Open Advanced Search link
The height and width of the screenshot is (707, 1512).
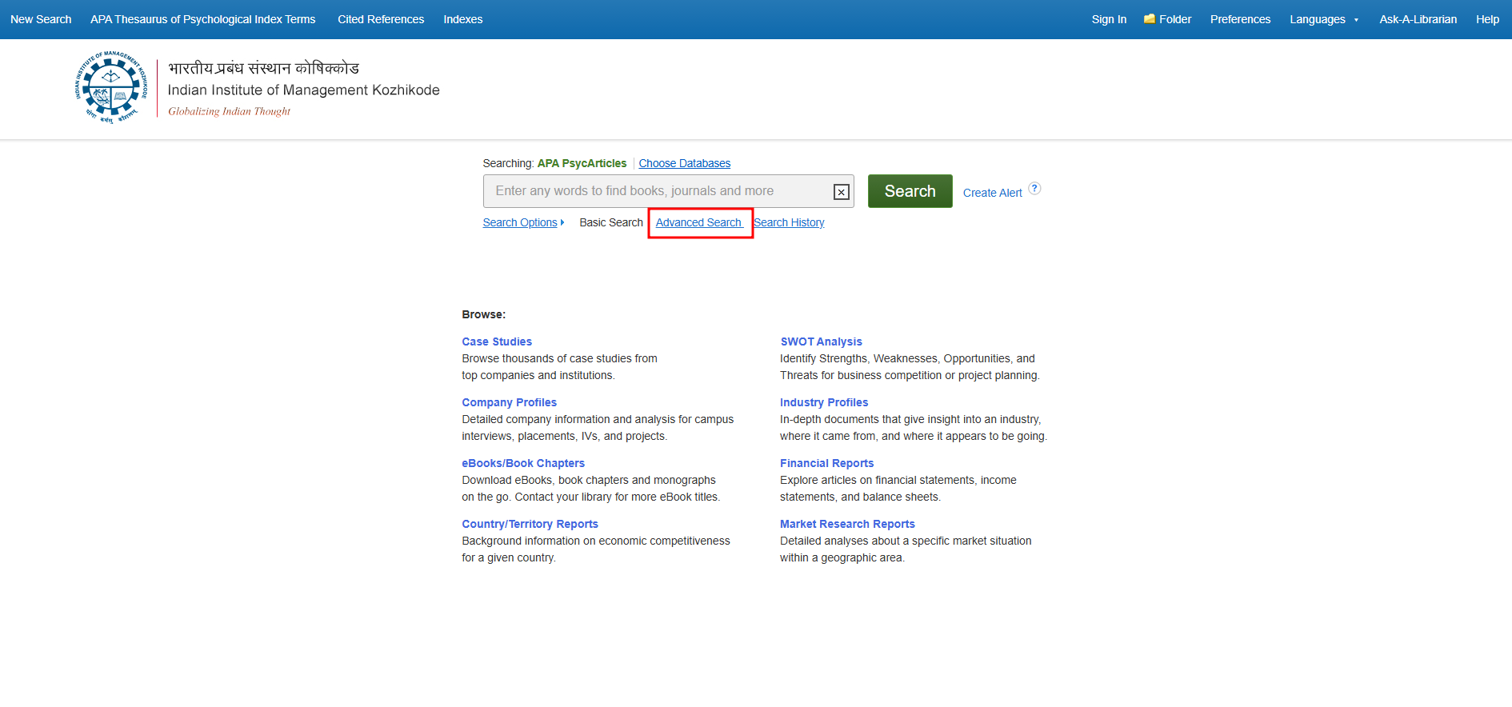tap(698, 222)
